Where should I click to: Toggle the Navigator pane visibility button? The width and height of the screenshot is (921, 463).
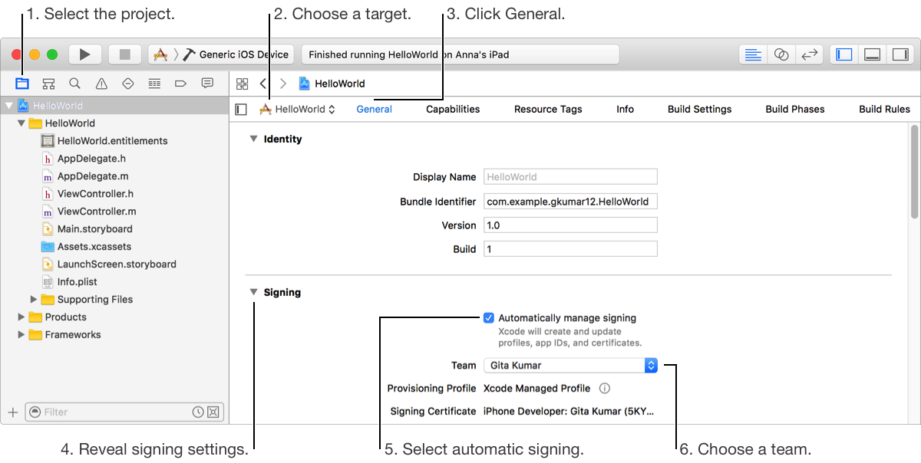point(844,54)
